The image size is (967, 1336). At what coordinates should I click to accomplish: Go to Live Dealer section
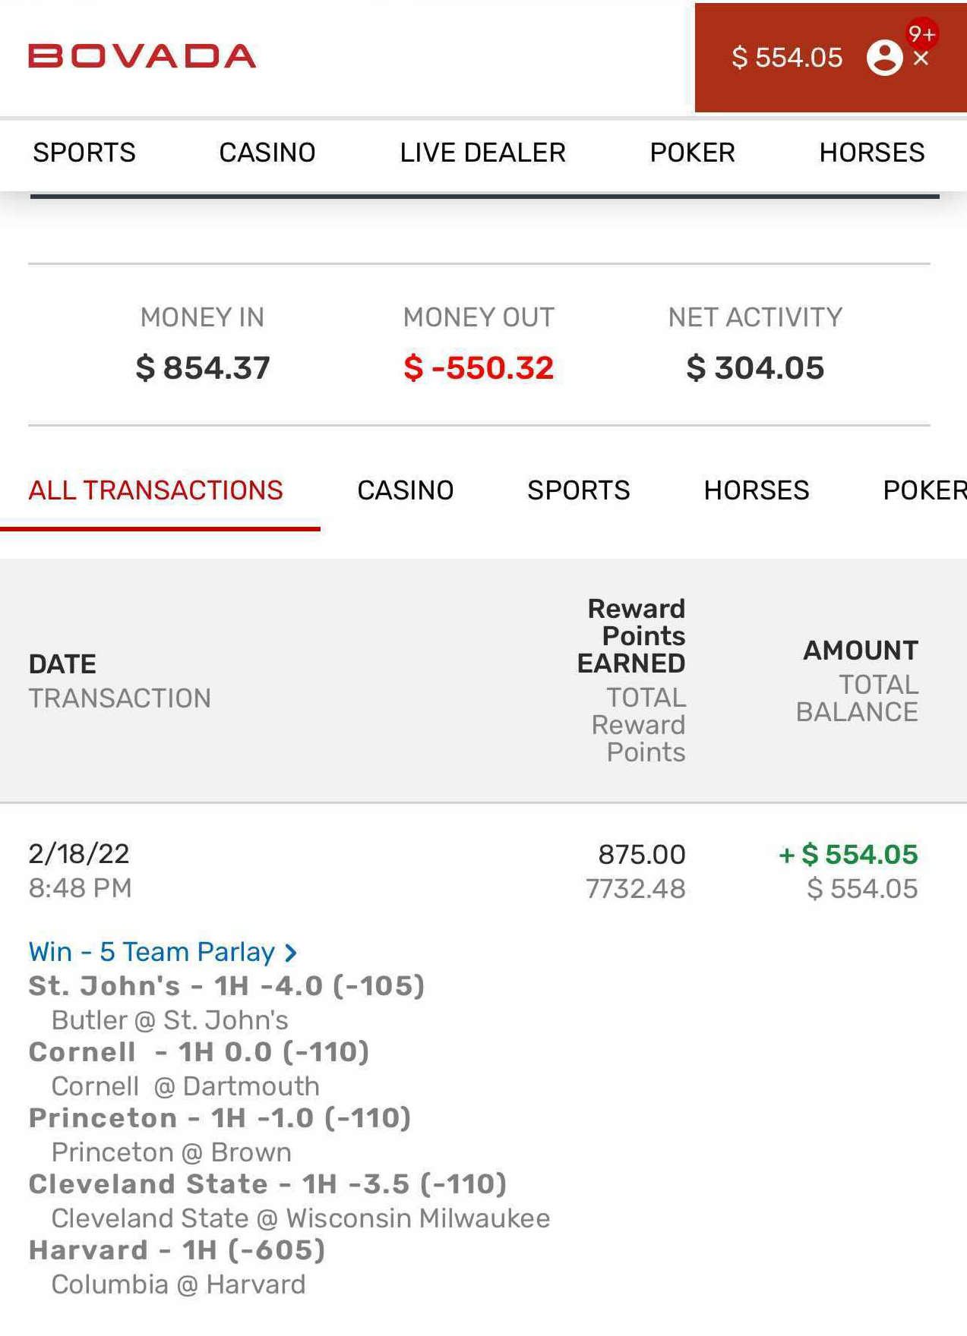click(483, 153)
